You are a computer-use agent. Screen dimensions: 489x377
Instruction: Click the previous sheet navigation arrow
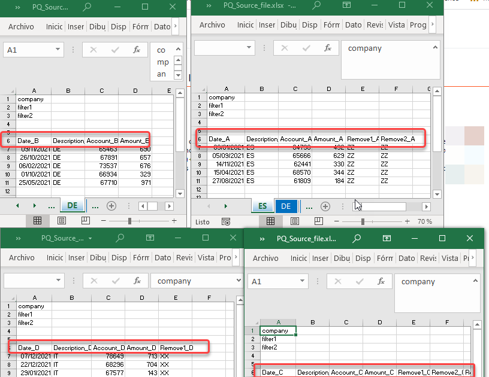pos(208,205)
